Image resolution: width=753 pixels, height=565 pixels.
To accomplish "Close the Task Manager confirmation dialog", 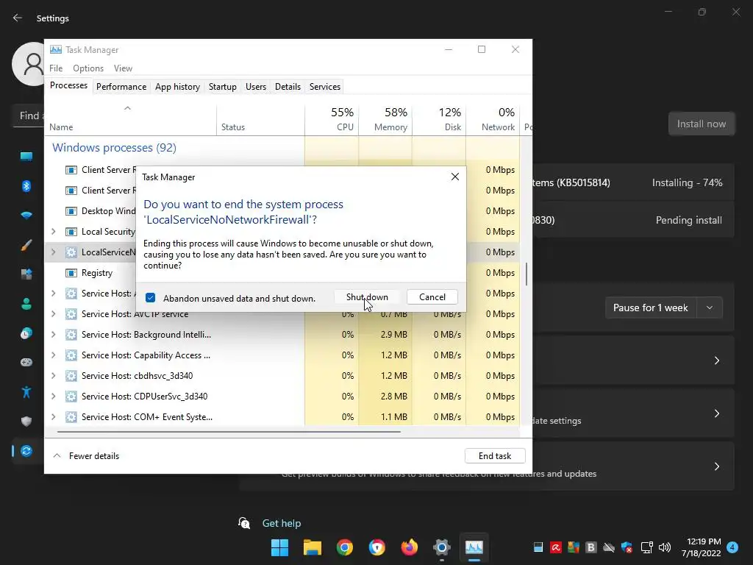I will 454,177.
